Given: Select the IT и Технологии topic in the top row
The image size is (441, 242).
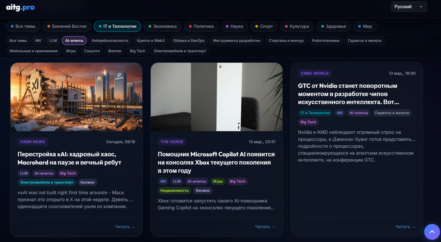Looking at the screenshot, I should (117, 26).
